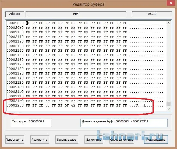Click the address 00002200

click(15, 105)
